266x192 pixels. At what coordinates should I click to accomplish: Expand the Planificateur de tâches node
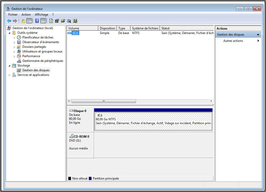coord(15,38)
